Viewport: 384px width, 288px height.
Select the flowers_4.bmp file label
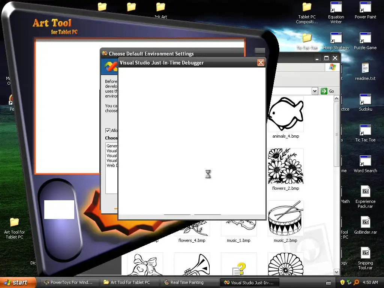(192, 240)
